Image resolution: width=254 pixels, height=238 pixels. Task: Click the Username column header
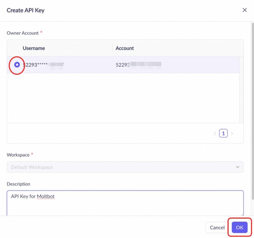click(x=34, y=48)
